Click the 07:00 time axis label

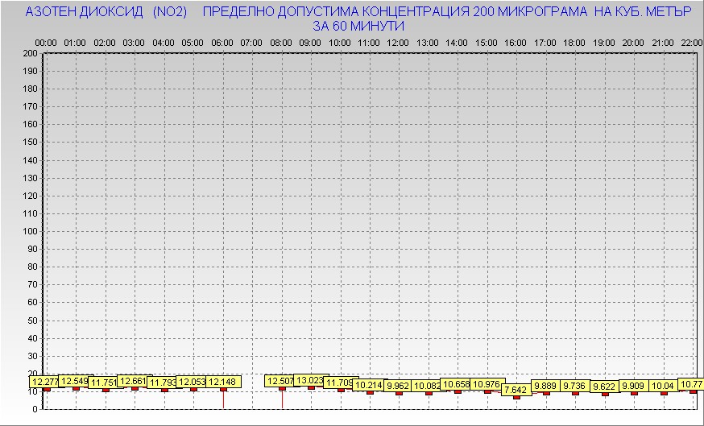251,42
